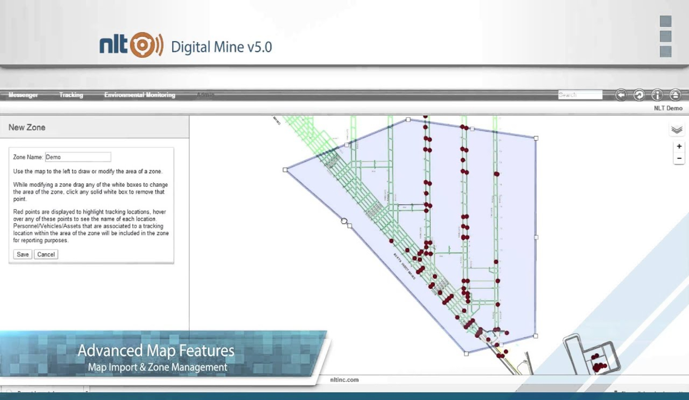Open the Tracking menu
This screenshot has height=400, width=689.
[71, 95]
